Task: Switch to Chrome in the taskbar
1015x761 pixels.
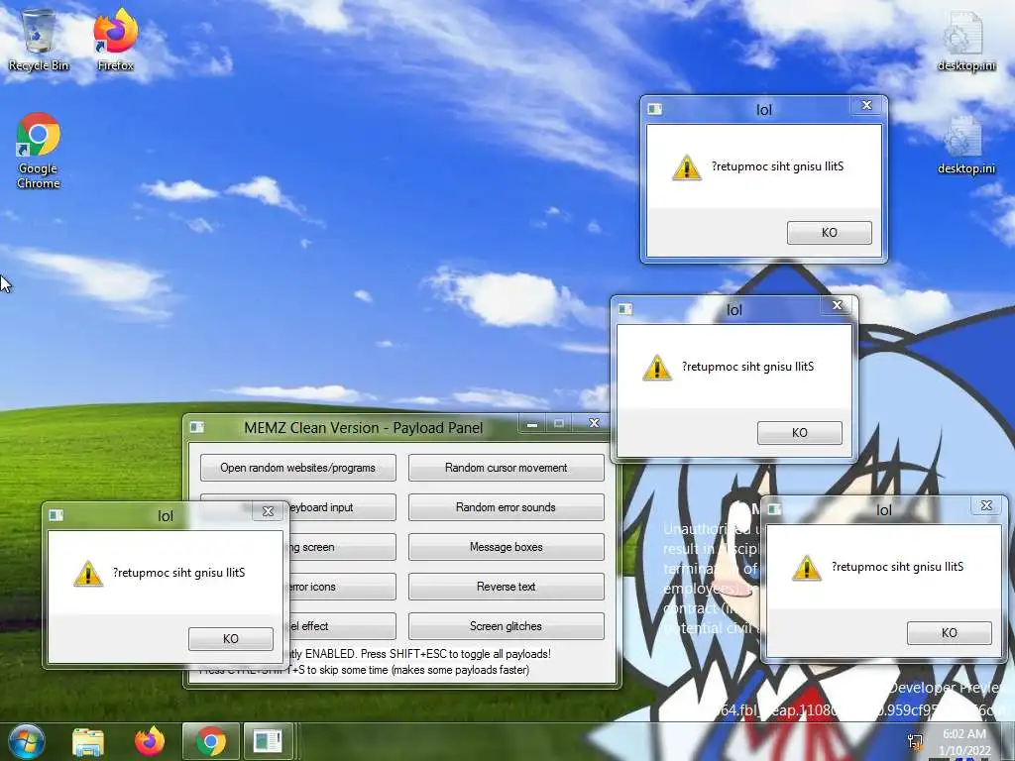Action: coord(210,742)
